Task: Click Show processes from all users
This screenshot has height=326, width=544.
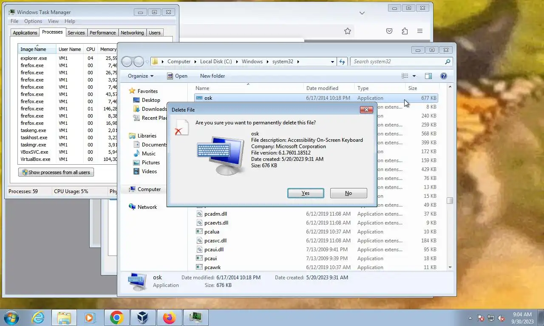Action: point(56,172)
